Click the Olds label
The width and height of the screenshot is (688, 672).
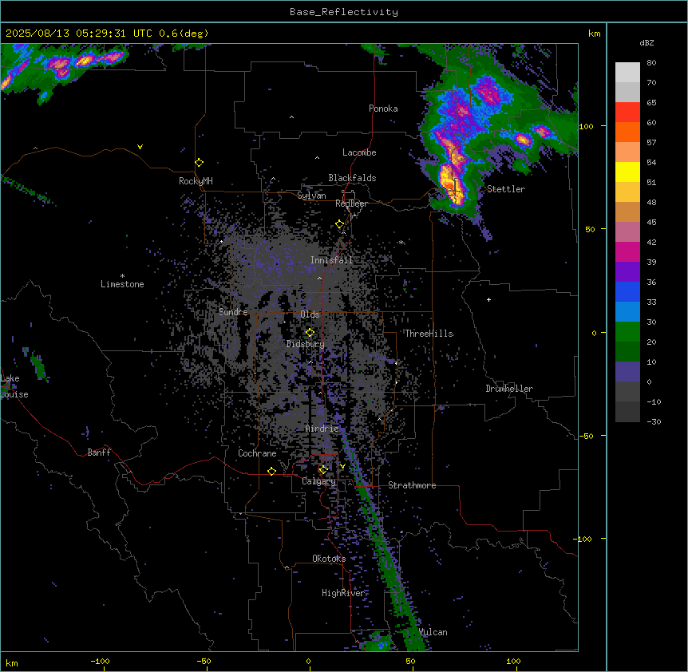[x=310, y=314]
